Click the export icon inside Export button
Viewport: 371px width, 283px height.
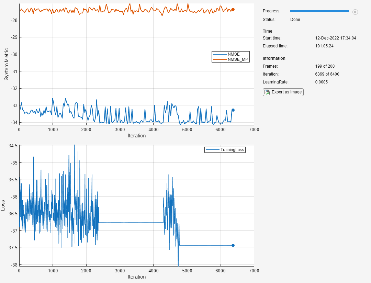pos(267,92)
